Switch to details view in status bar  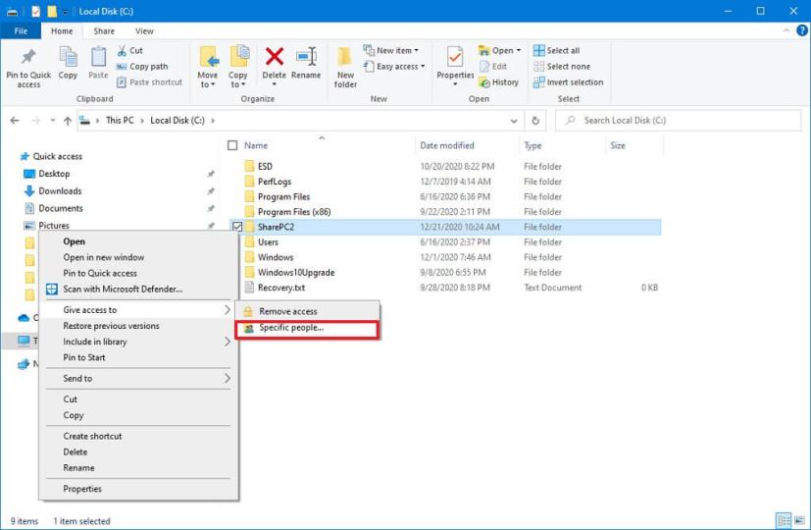[x=784, y=519]
